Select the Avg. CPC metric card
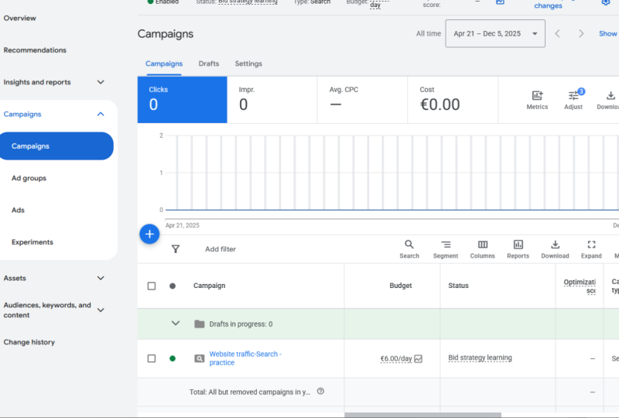This screenshot has height=418, width=619. 362,100
